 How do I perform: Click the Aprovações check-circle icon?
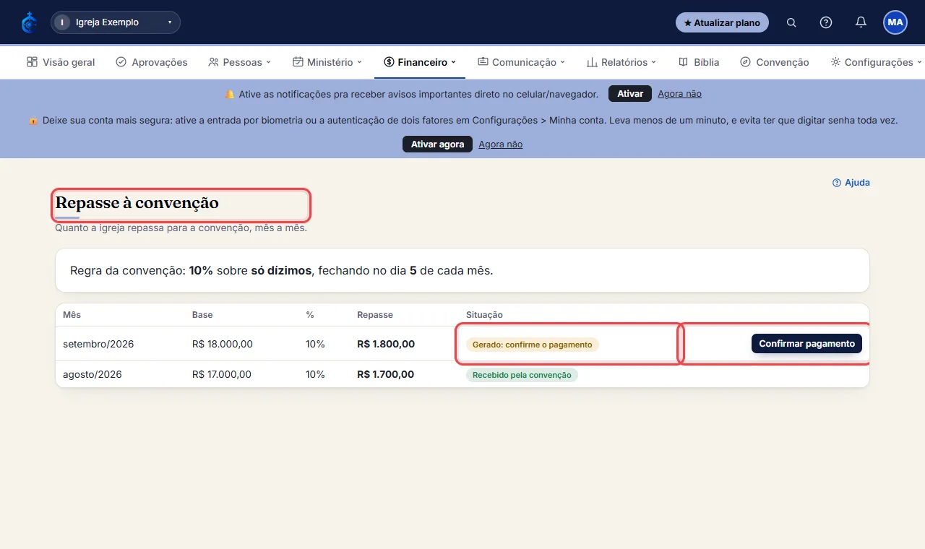(x=121, y=62)
